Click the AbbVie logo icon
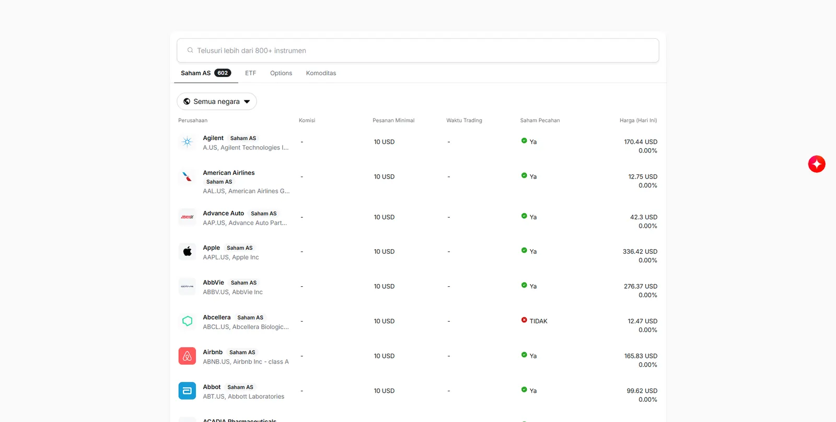 click(187, 286)
